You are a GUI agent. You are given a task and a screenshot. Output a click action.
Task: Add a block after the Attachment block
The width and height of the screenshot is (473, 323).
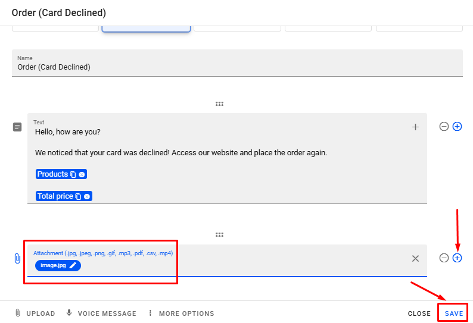tap(457, 258)
